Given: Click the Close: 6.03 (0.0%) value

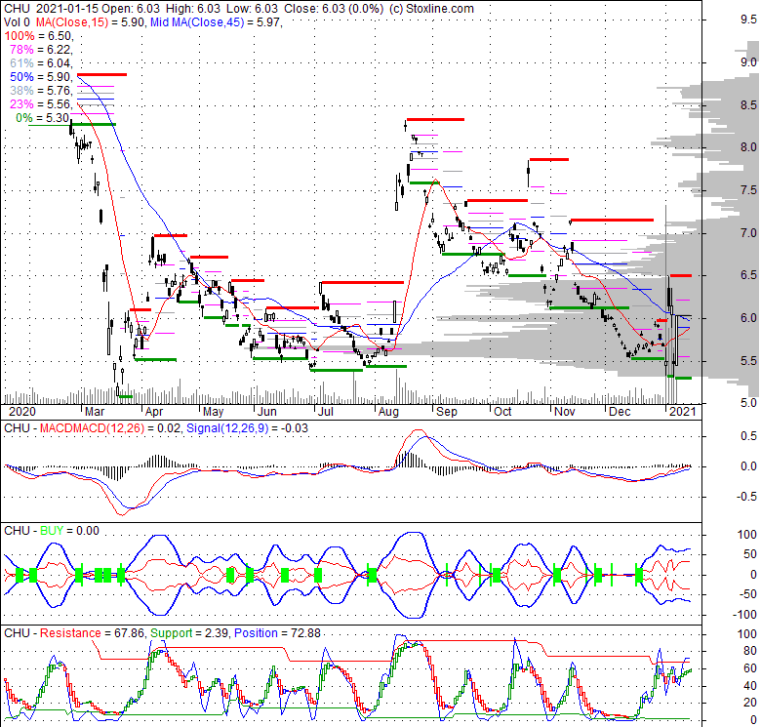Looking at the screenshot, I should (333, 8).
